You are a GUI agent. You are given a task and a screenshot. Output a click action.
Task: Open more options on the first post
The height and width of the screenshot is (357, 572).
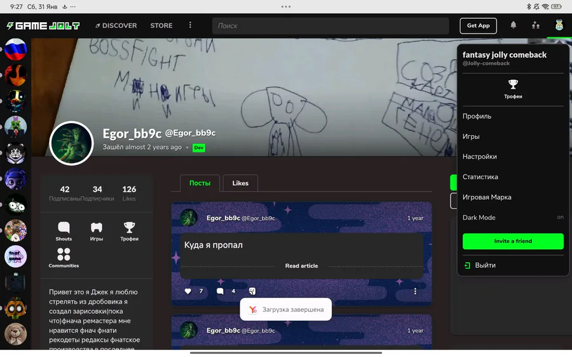[x=415, y=291]
